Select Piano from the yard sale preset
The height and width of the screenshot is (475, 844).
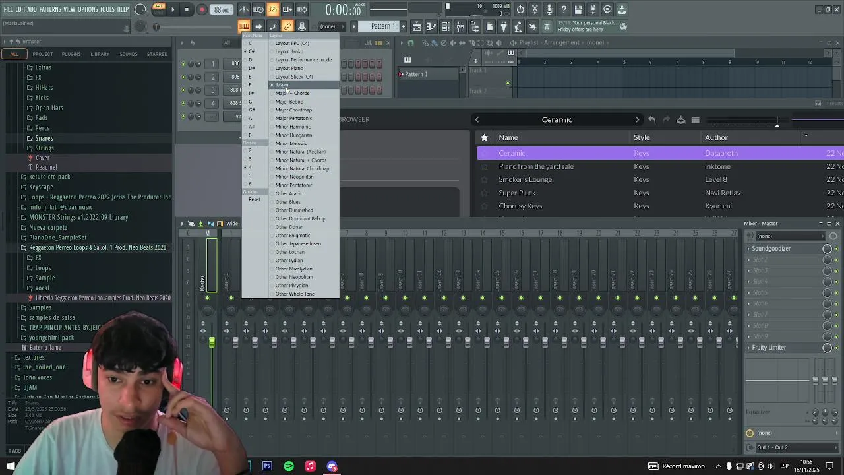point(536,166)
